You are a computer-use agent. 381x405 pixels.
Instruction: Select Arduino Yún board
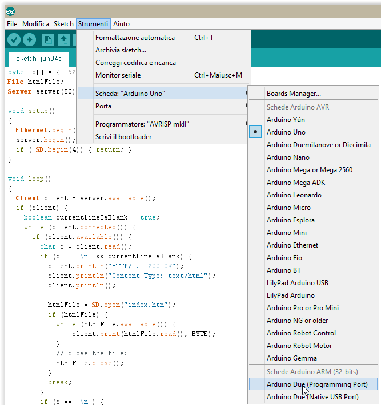pyautogui.click(x=313, y=120)
